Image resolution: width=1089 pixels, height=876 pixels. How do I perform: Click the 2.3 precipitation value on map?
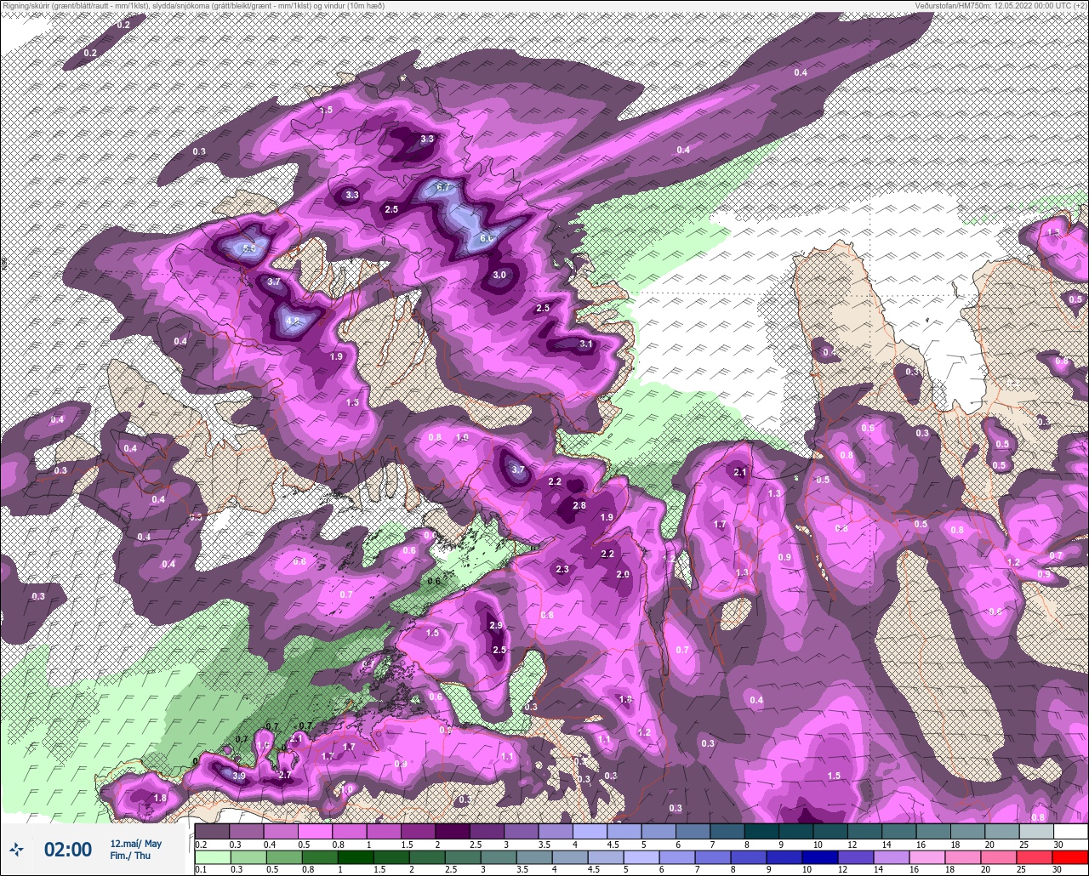point(562,569)
